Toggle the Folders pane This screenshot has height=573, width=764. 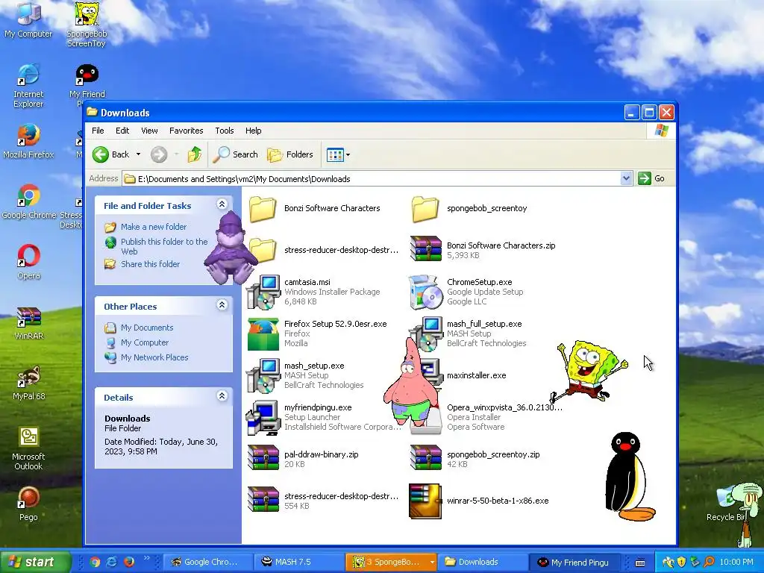click(290, 154)
